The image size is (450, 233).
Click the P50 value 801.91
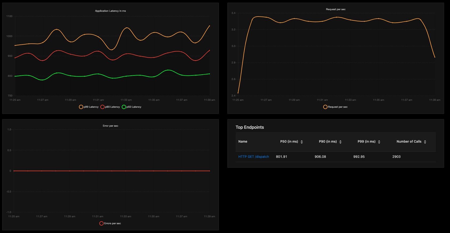click(x=282, y=157)
